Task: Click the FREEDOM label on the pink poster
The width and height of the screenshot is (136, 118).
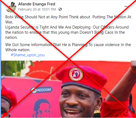Action: click(x=42, y=90)
